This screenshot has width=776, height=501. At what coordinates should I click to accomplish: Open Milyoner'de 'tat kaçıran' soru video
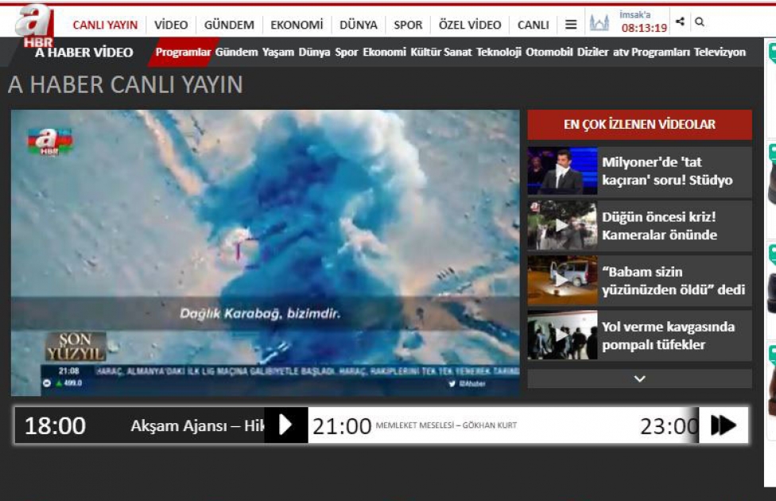tap(639, 171)
